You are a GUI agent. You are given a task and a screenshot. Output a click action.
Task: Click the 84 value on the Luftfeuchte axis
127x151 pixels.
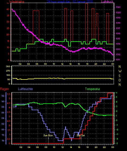click(3, 118)
